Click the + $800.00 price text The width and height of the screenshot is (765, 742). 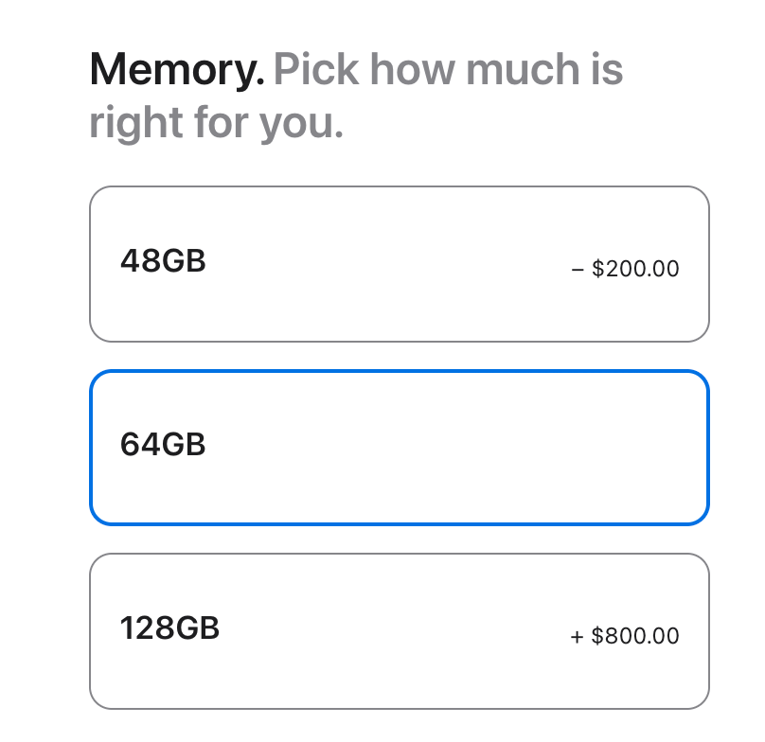[625, 636]
